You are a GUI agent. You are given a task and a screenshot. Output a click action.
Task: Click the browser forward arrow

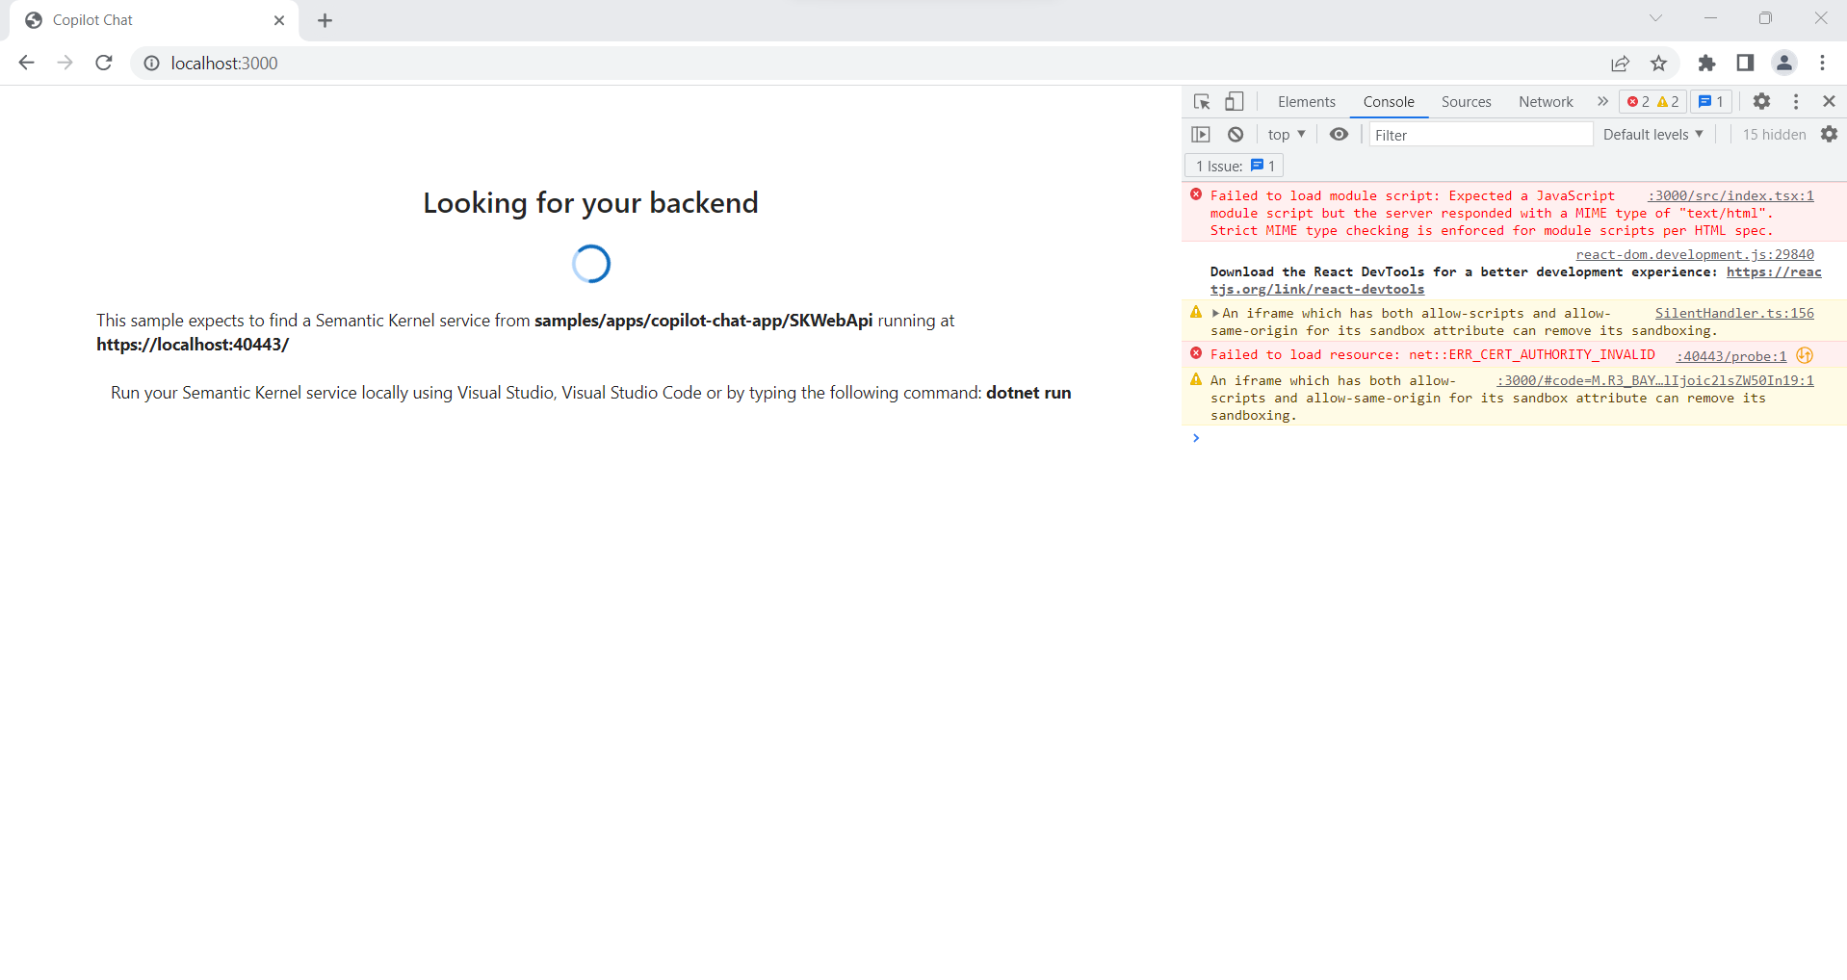tap(65, 63)
